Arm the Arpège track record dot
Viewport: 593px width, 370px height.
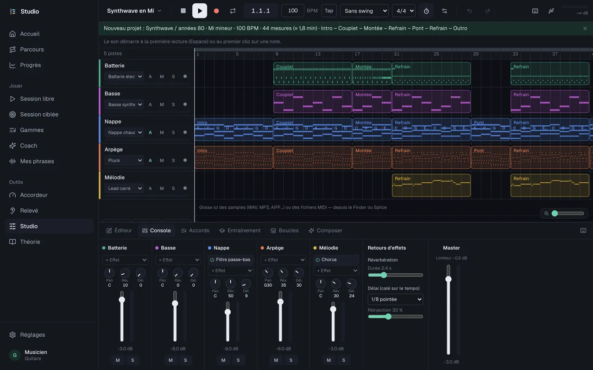tap(185, 160)
